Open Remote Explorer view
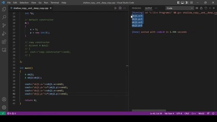 (x=4, y=50)
